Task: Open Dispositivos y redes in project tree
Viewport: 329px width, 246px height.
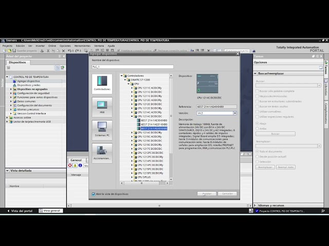Action: (x=28, y=85)
